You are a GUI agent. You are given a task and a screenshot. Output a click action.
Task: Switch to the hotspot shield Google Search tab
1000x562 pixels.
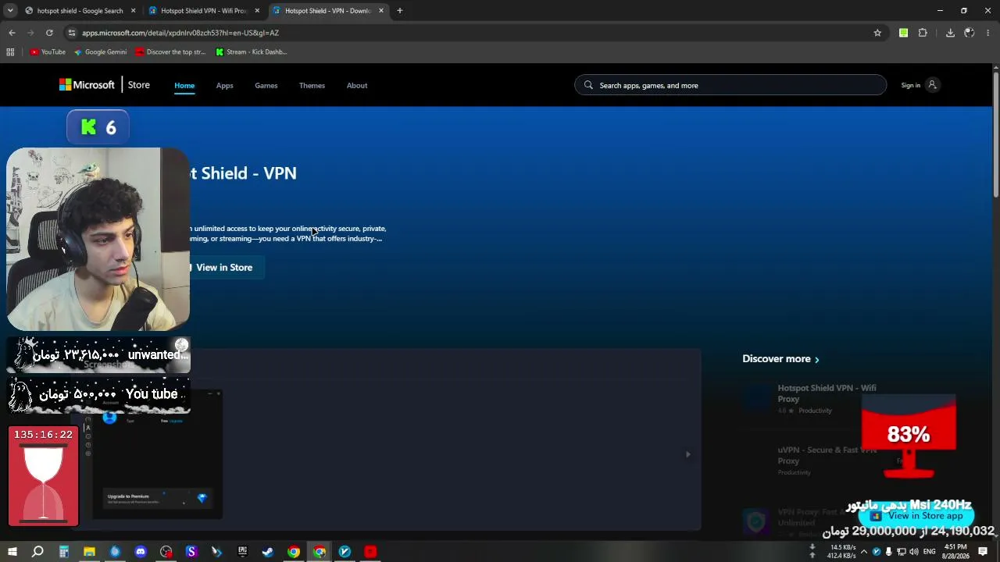coord(80,11)
